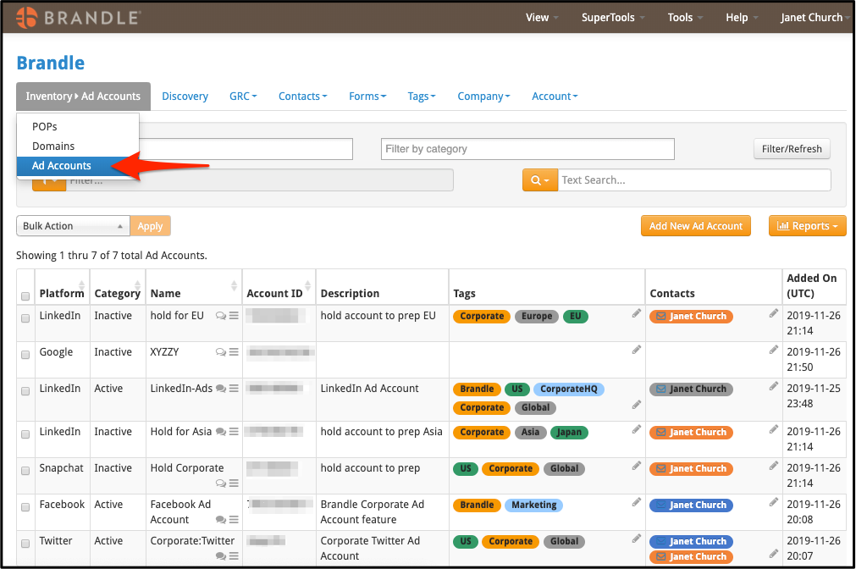Edit contacts for the Snapchat Hold Corporate account
The height and width of the screenshot is (569, 856).
coord(773,465)
